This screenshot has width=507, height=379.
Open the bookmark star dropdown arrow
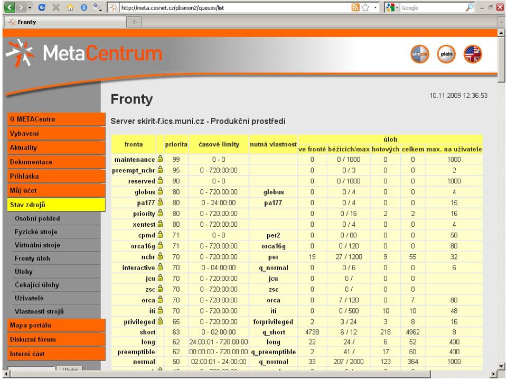[x=375, y=7]
